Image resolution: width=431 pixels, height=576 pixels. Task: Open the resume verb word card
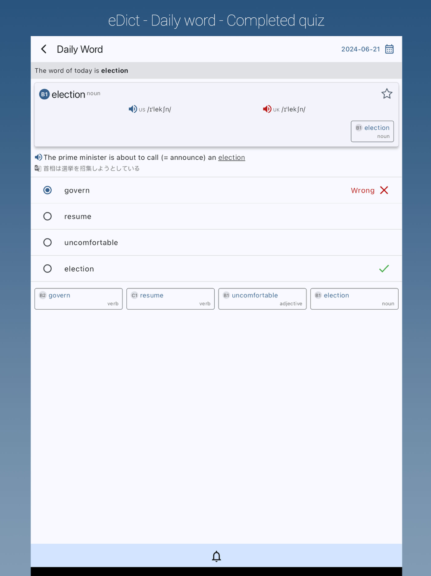170,299
